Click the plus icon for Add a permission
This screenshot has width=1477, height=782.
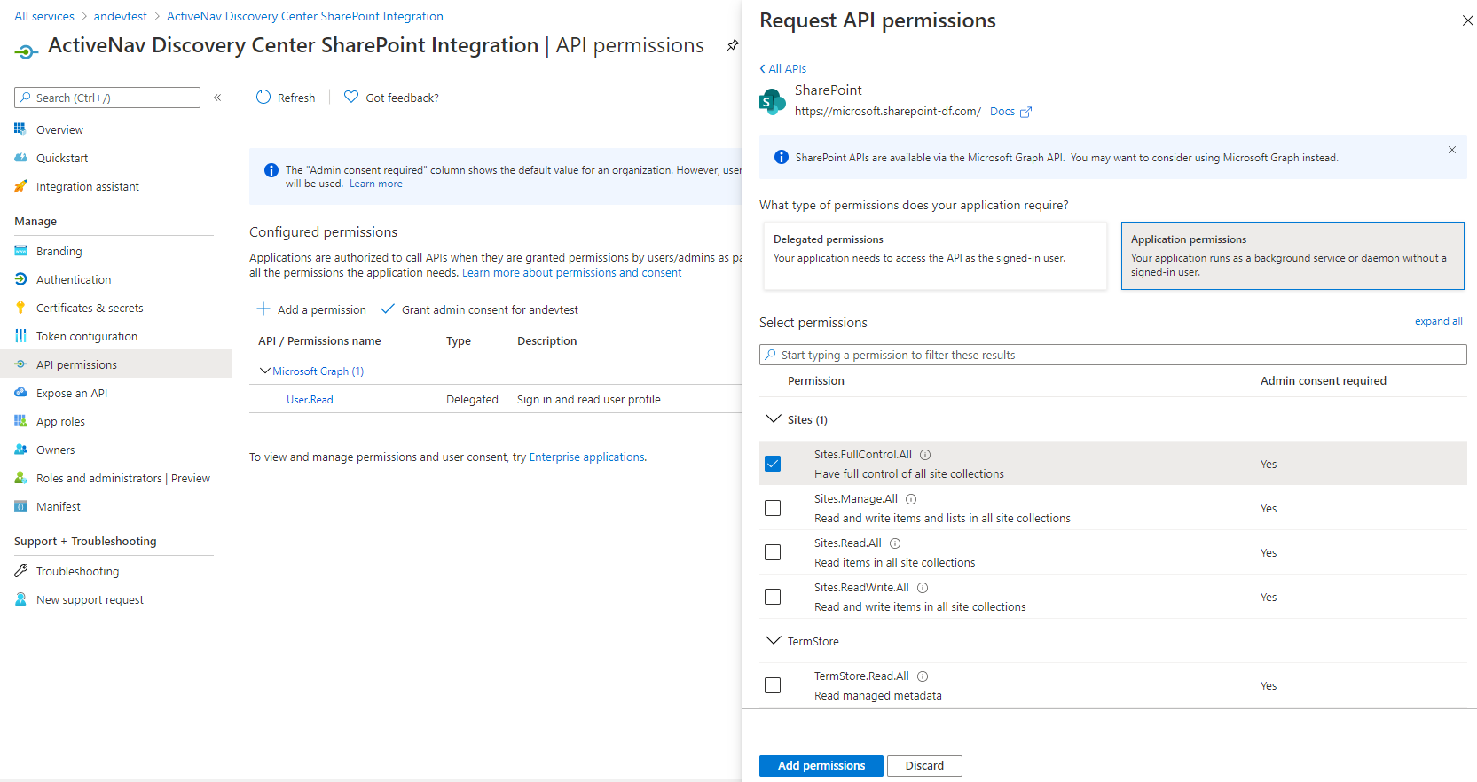[263, 309]
